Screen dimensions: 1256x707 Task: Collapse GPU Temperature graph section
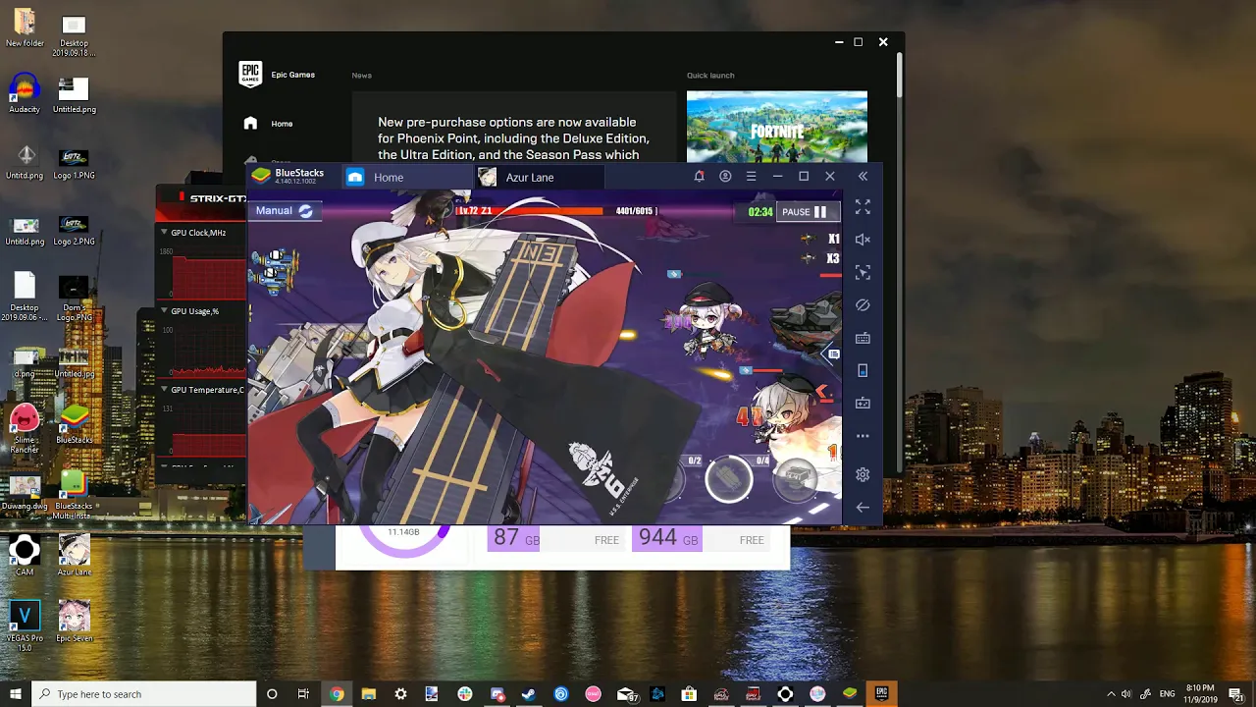click(164, 390)
